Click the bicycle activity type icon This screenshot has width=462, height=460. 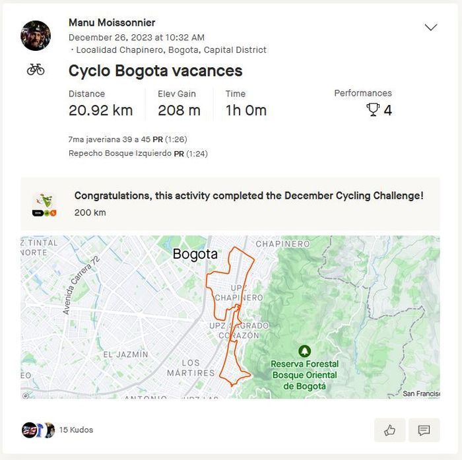click(36, 69)
